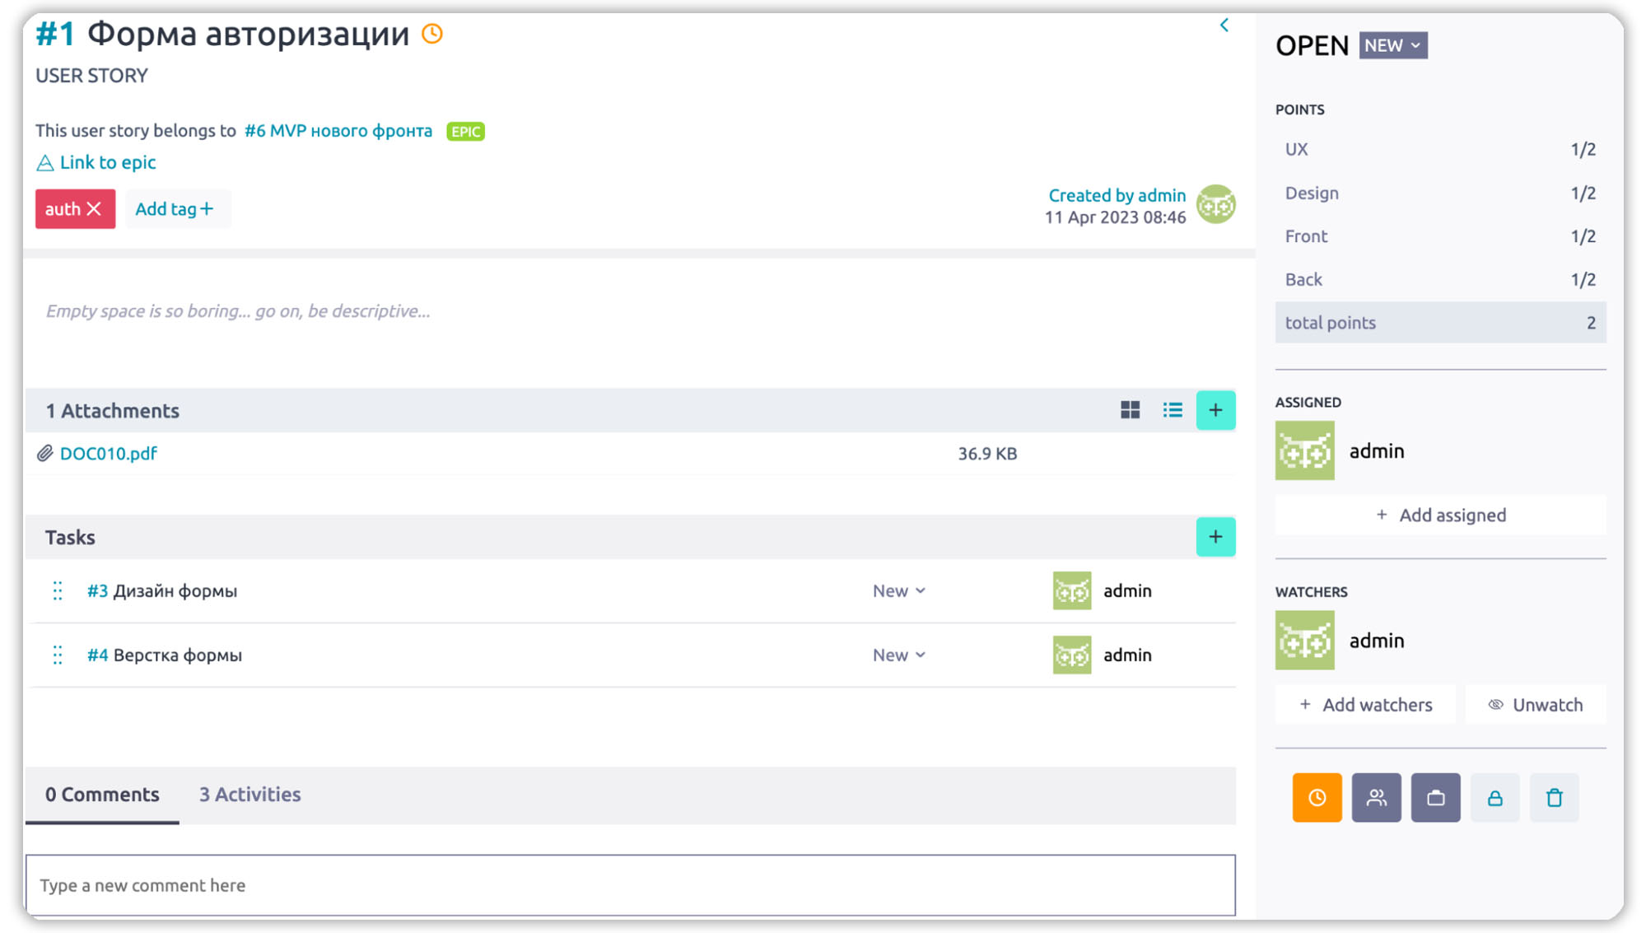Screen dimensions: 1646x933
Task: Switch to the 3 Activities tab
Action: (249, 795)
